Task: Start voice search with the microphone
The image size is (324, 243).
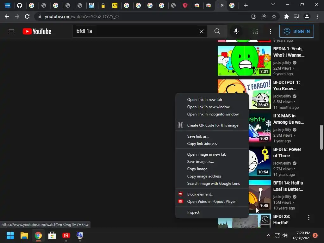Action: click(236, 31)
